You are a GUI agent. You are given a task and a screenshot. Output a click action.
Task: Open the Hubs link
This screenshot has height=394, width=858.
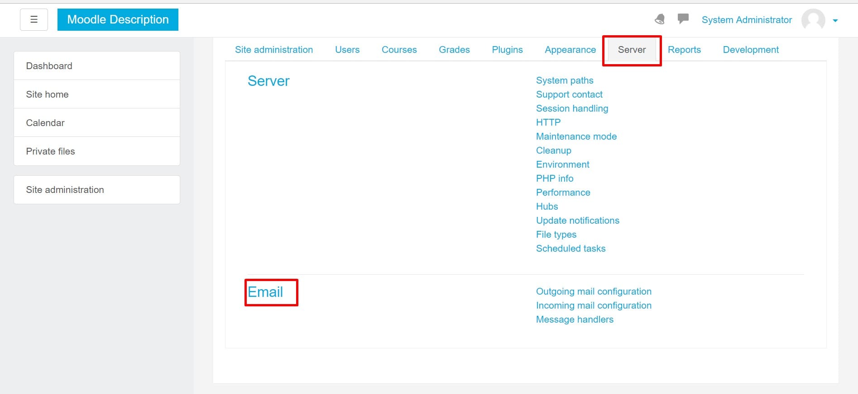click(547, 206)
